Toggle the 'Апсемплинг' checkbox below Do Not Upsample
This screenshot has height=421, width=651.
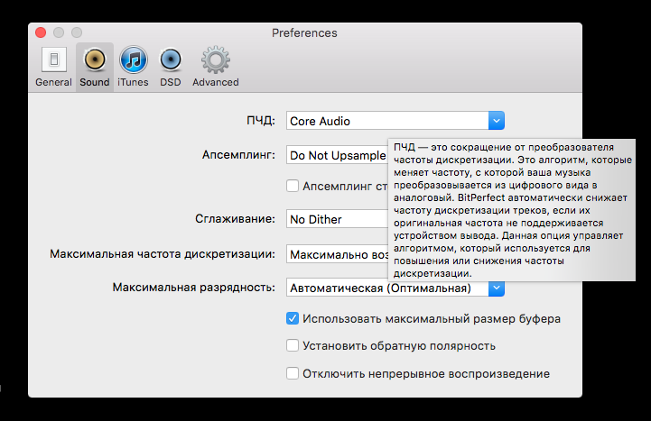click(x=293, y=186)
